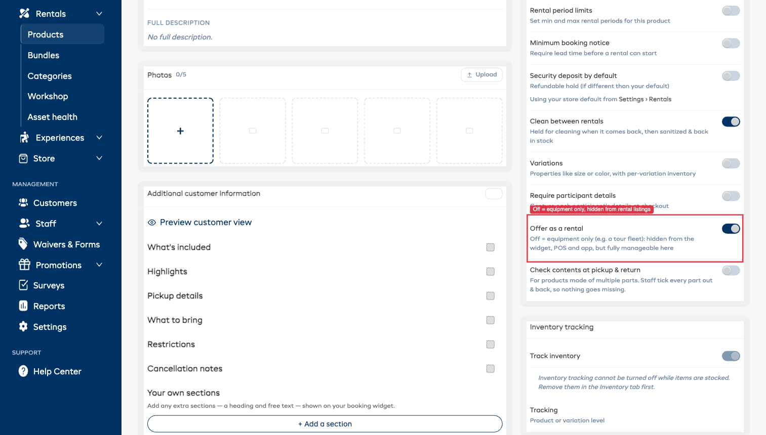Click the Surveys checkmark icon
The height and width of the screenshot is (435, 766).
(x=23, y=285)
